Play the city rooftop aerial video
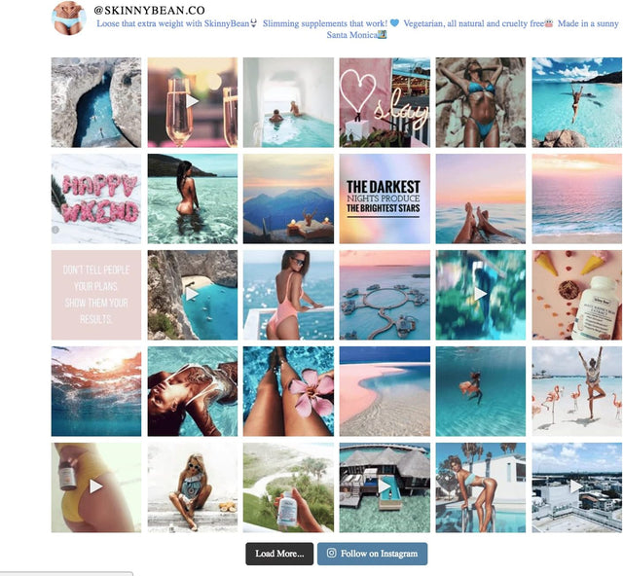The image size is (623, 576). (577, 486)
